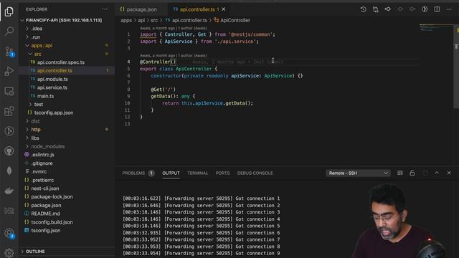Open main.ts file
459x258 pixels.
45,96
